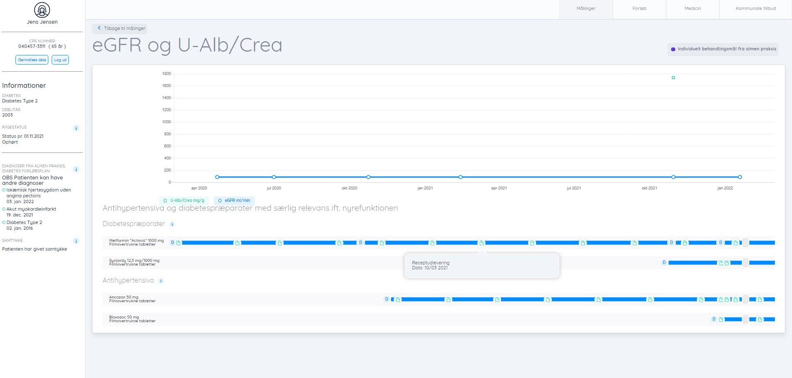Click info icon beside Diagnoser fra almen praksis
This screenshot has height=378, width=792.
(76, 169)
